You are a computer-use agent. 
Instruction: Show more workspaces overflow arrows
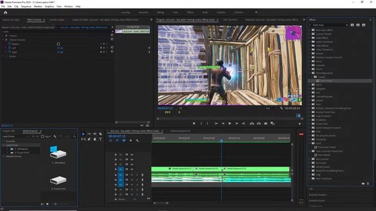click(x=256, y=12)
